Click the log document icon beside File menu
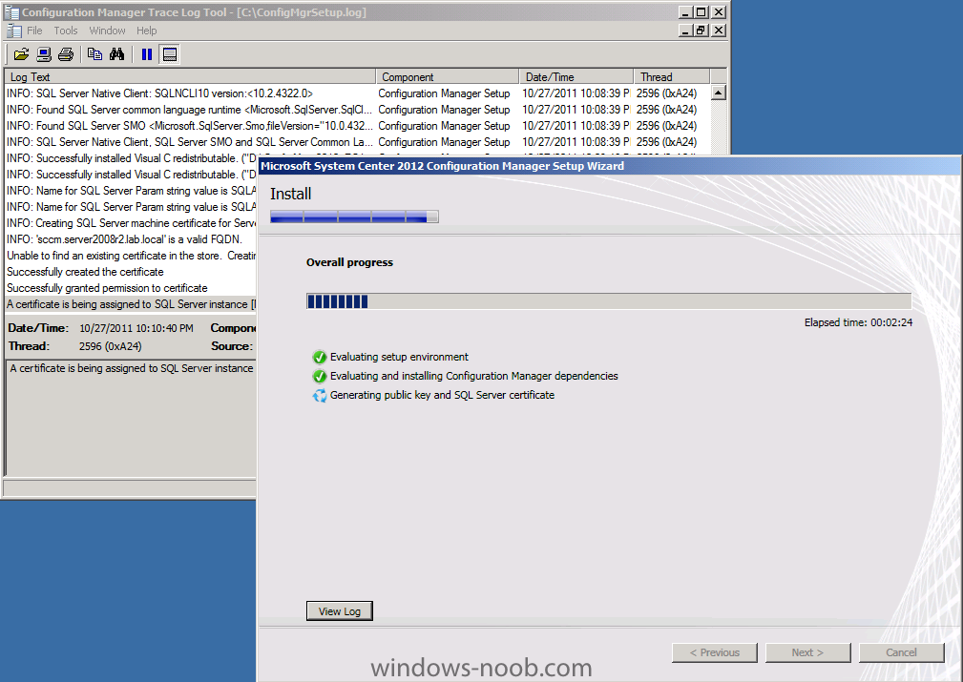Image resolution: width=963 pixels, height=682 pixels. click(14, 31)
